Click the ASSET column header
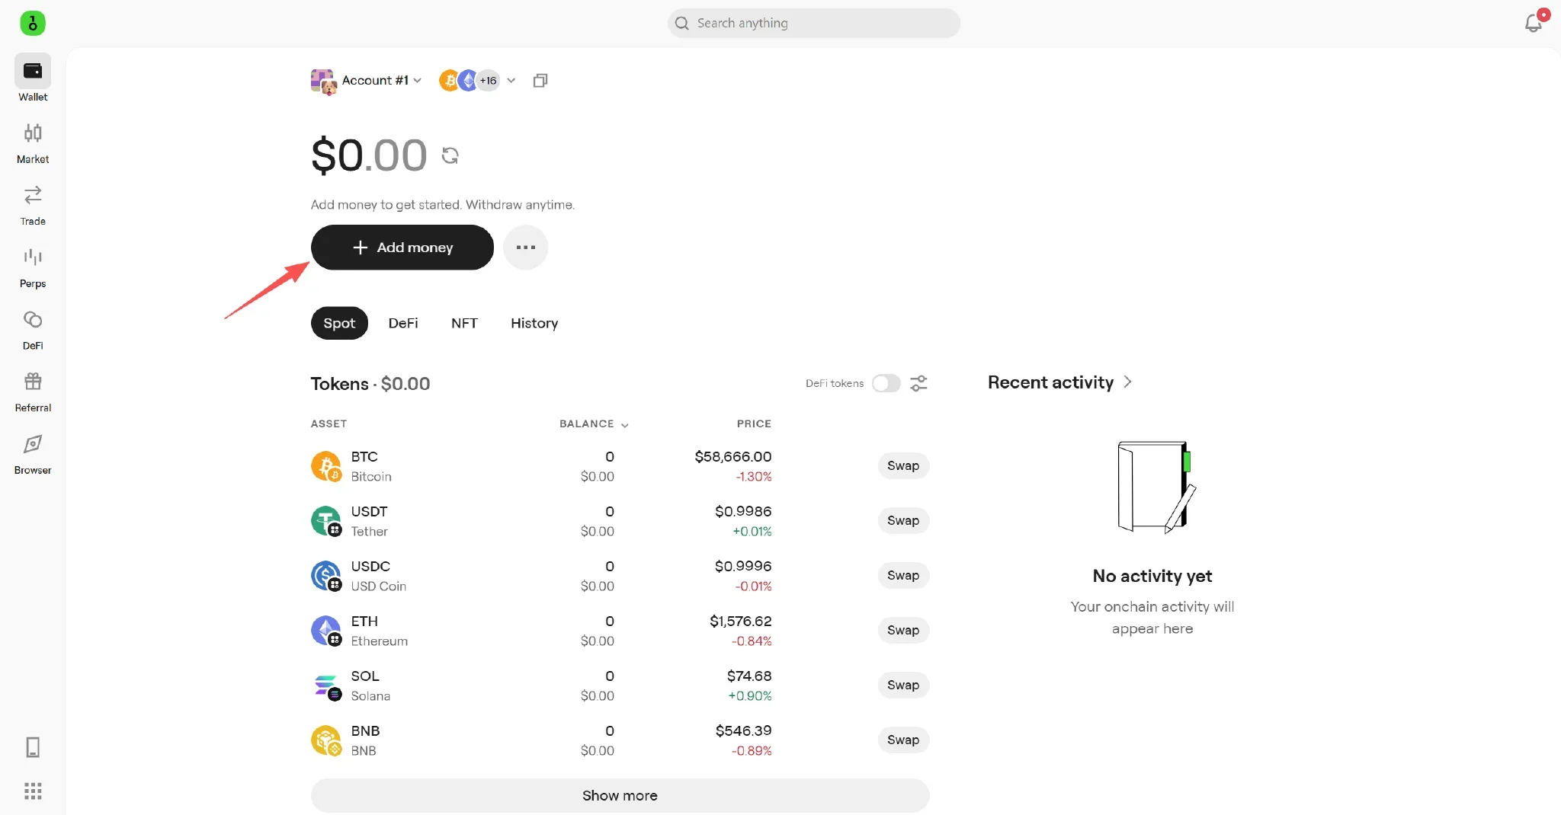The height and width of the screenshot is (815, 1561). pyautogui.click(x=329, y=423)
